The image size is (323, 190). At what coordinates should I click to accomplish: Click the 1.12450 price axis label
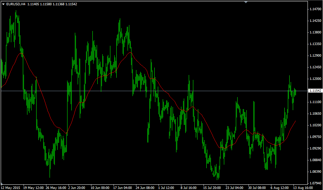(315, 67)
